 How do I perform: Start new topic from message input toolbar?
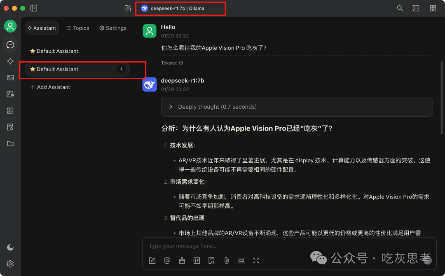click(x=152, y=260)
